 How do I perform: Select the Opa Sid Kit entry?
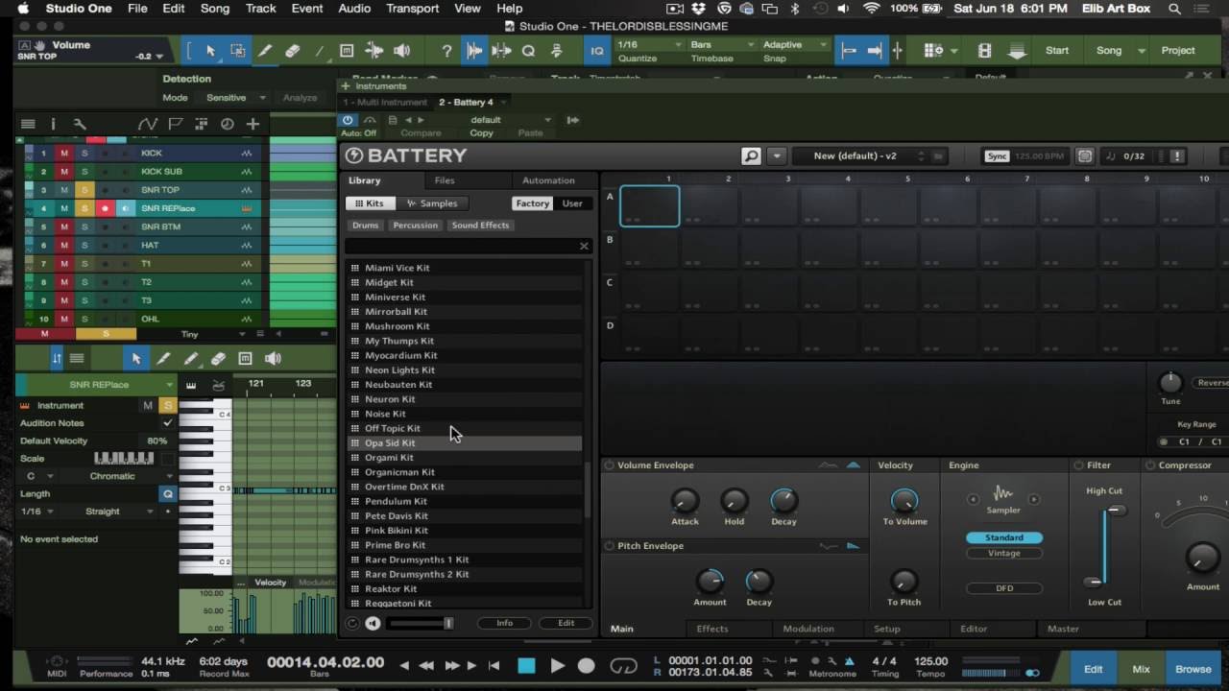point(465,443)
